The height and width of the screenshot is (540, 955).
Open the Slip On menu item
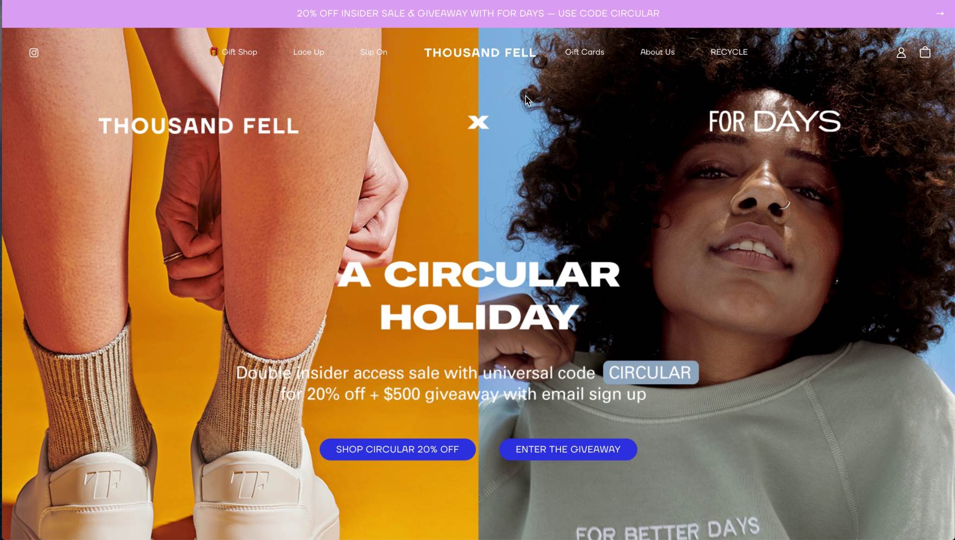pyautogui.click(x=374, y=52)
